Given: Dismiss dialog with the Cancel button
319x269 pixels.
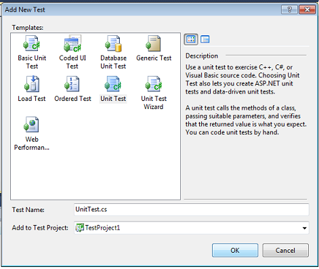Looking at the screenshot, I should click(x=285, y=250).
